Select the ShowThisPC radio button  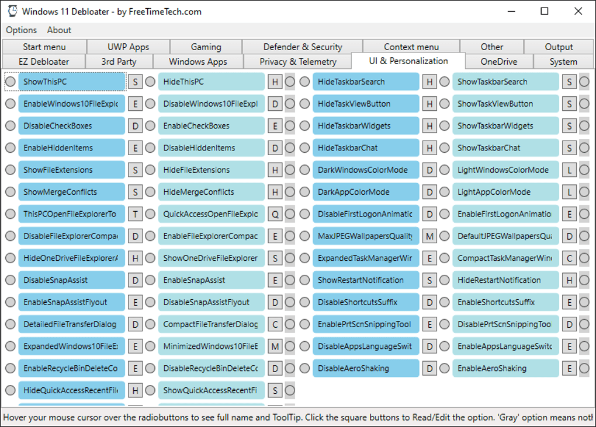coord(11,82)
